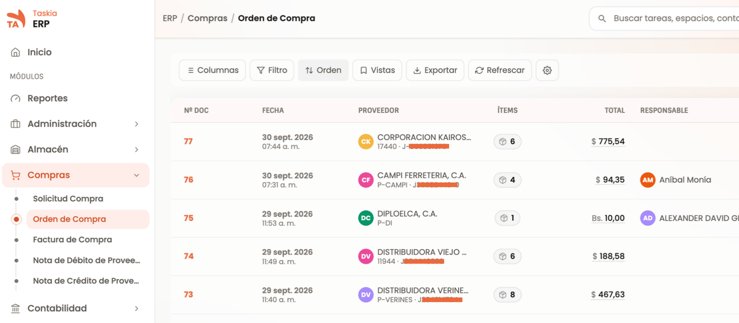Expand the Contabilidad module chevron
739x323 pixels.
pyautogui.click(x=137, y=309)
